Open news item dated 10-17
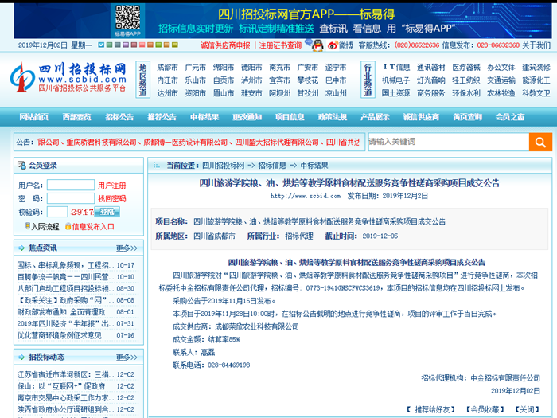This screenshot has width=557, height=418. pos(65,265)
